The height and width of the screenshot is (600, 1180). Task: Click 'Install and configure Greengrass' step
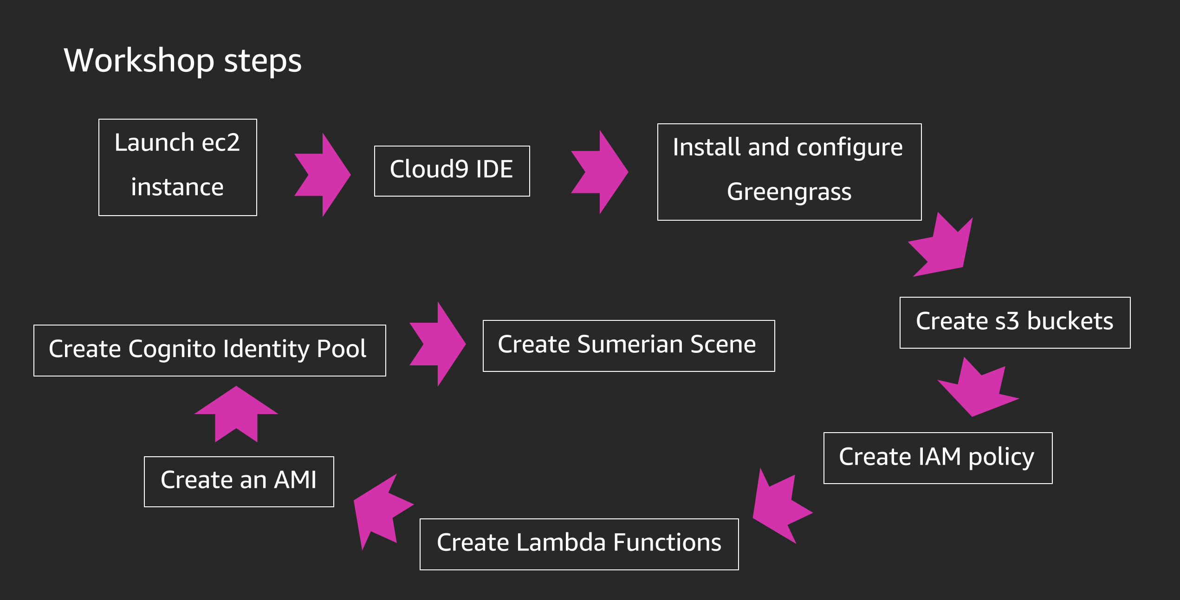click(x=790, y=172)
